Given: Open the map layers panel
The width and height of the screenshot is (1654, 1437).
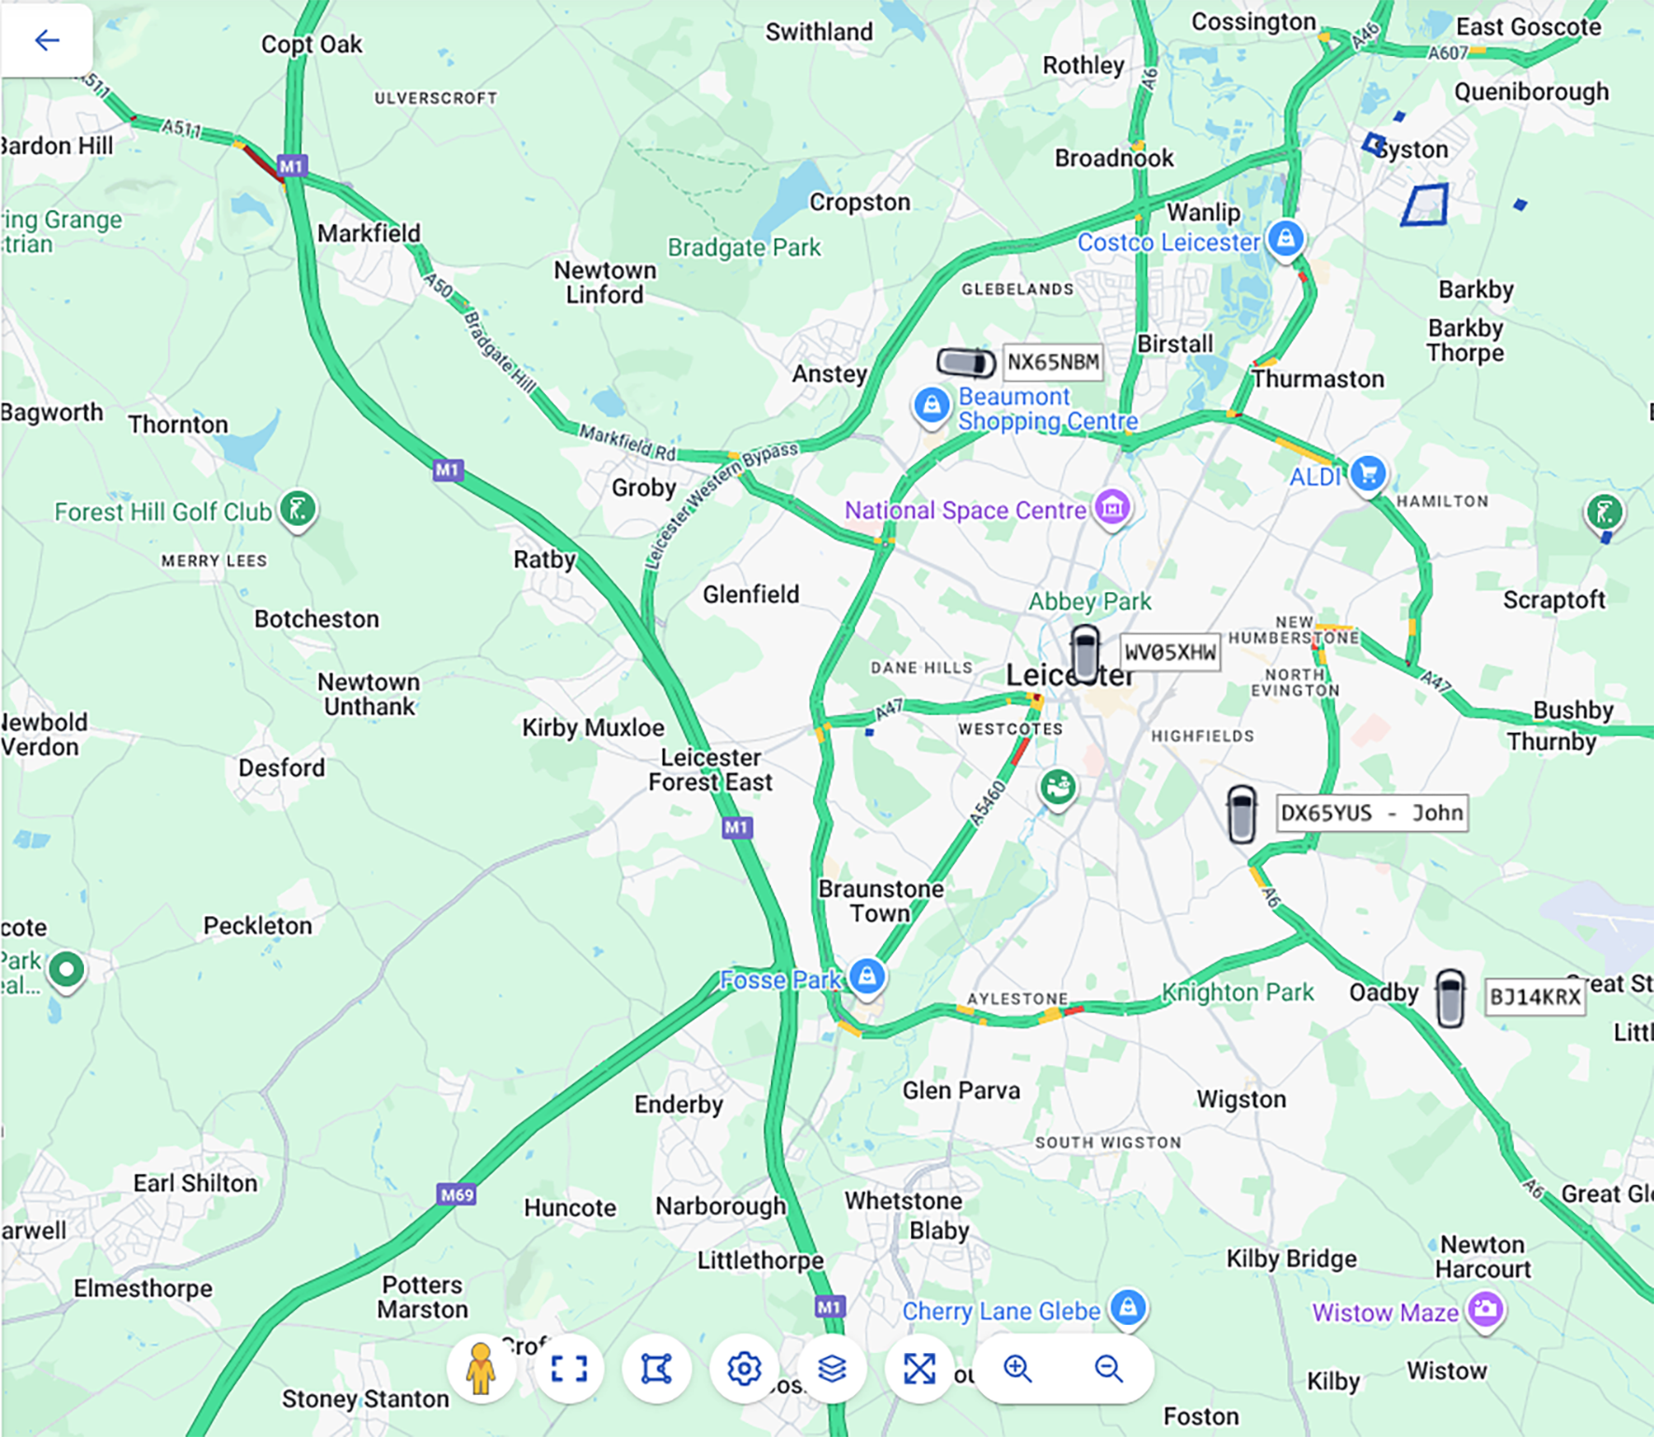Looking at the screenshot, I should coord(832,1369).
